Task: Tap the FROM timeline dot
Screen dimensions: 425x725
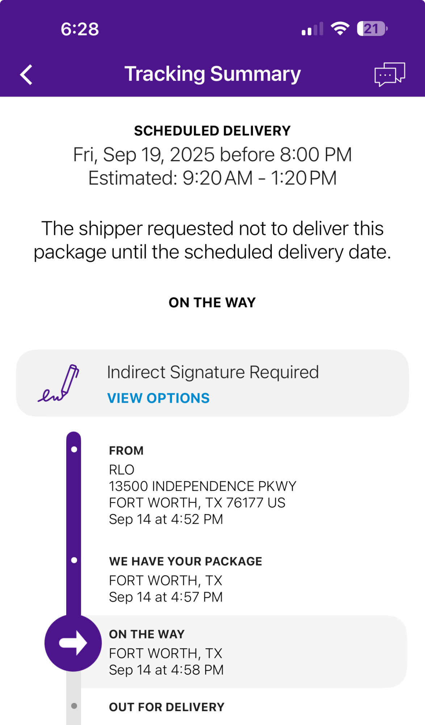Action: (x=74, y=449)
